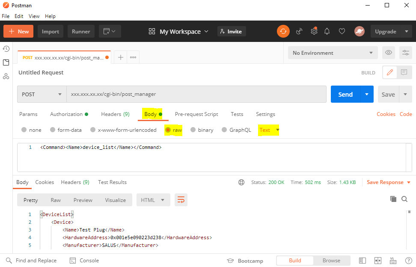This screenshot has width=416, height=267.
Task: Open the Pre-request Script tab
Action: point(196,114)
